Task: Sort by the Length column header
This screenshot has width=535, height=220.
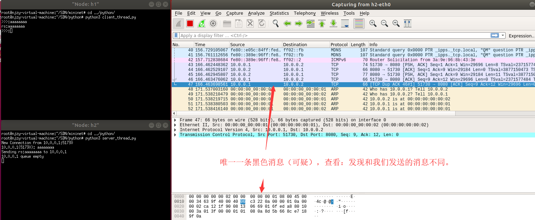Action: pyautogui.click(x=359, y=44)
